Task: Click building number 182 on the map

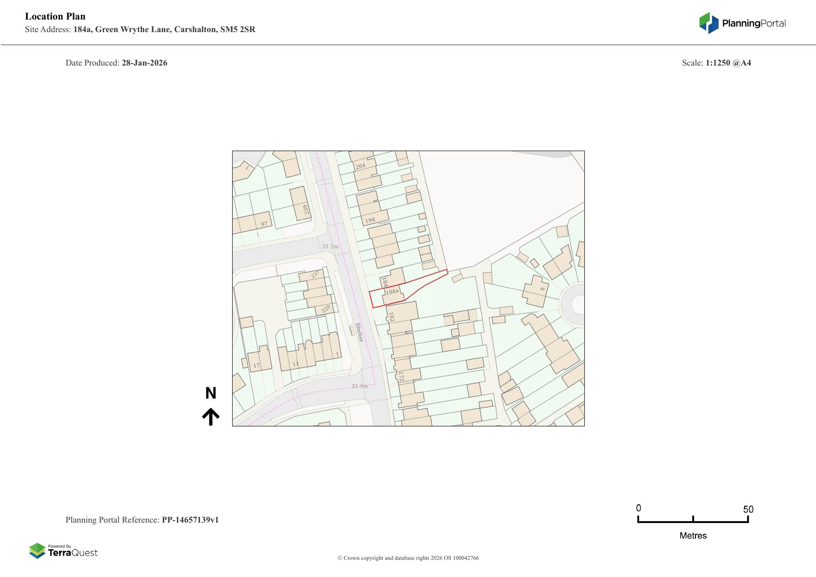Action: pos(392,317)
